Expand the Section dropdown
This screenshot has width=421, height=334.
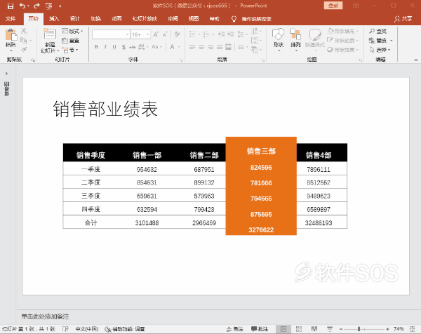70,50
